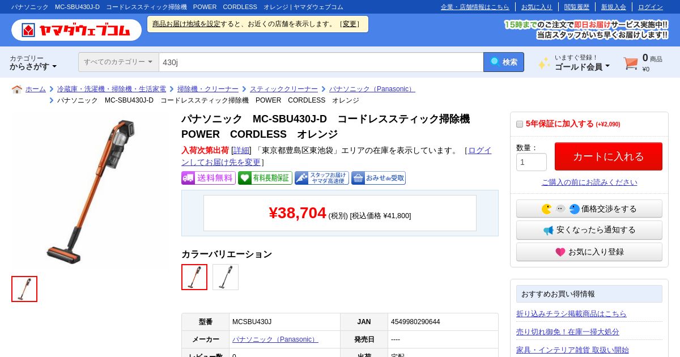The width and height of the screenshot is (680, 357).
Task: Click the 即日お届け service banner
Action: coord(586,29)
